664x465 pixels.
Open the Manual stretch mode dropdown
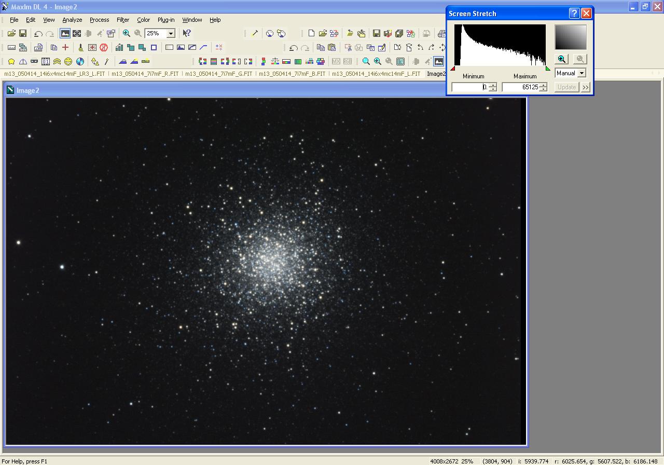582,73
